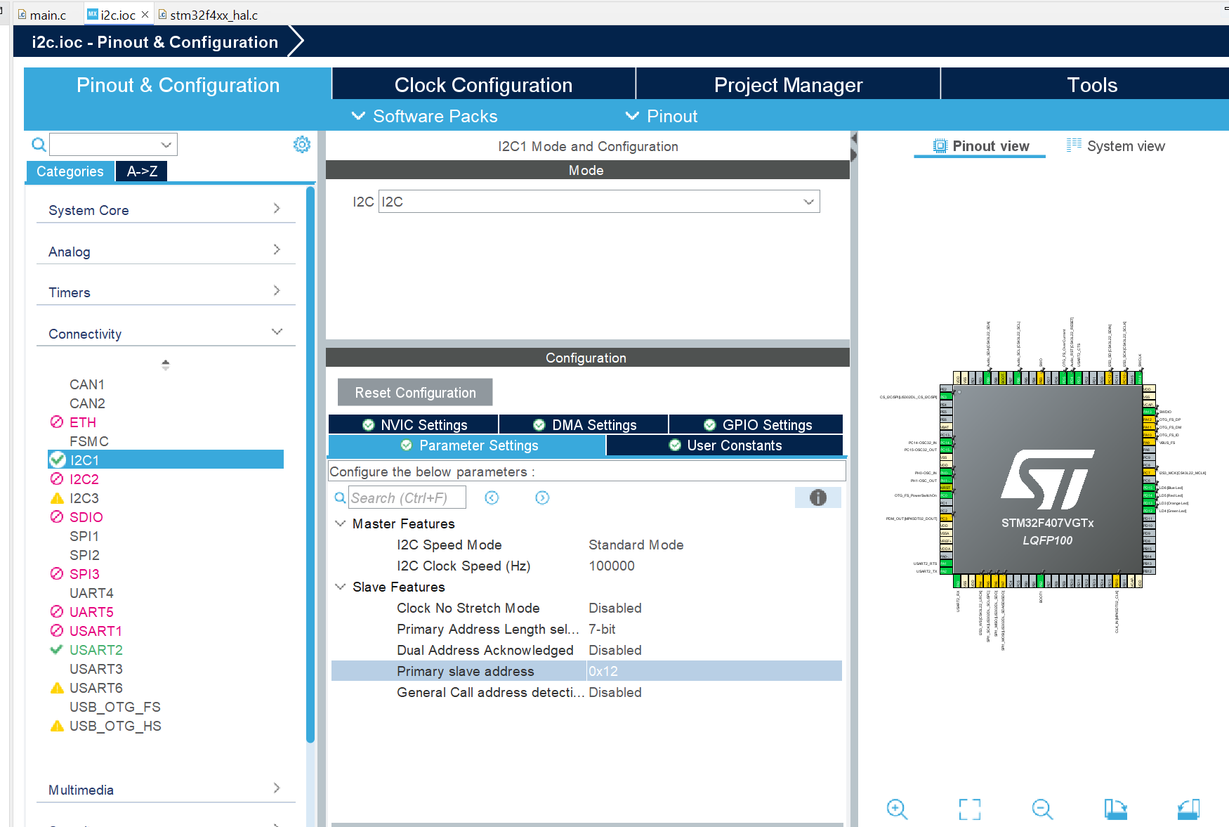Click the pinout search settings gear icon
The image size is (1229, 827).
pos(302,144)
